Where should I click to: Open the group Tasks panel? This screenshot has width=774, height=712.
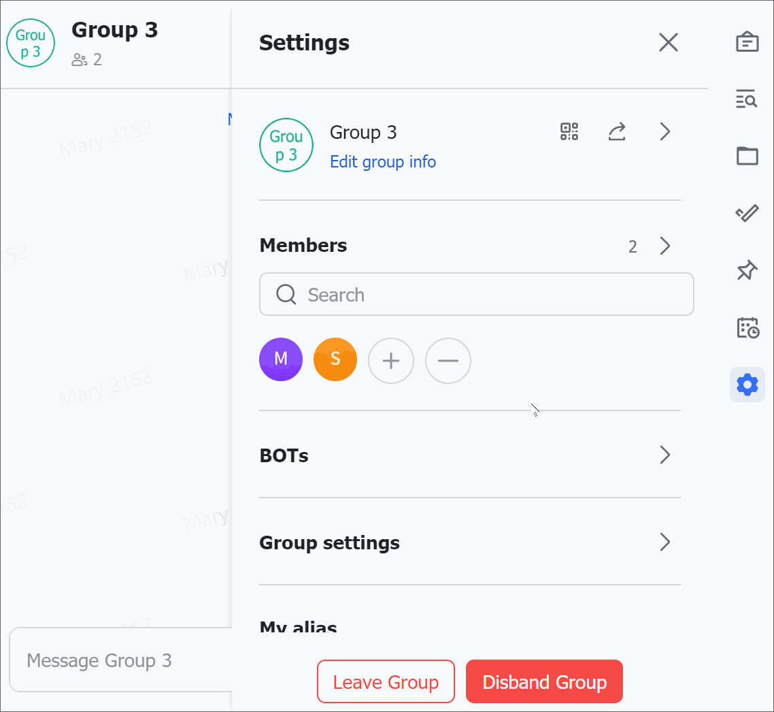pyautogui.click(x=747, y=213)
